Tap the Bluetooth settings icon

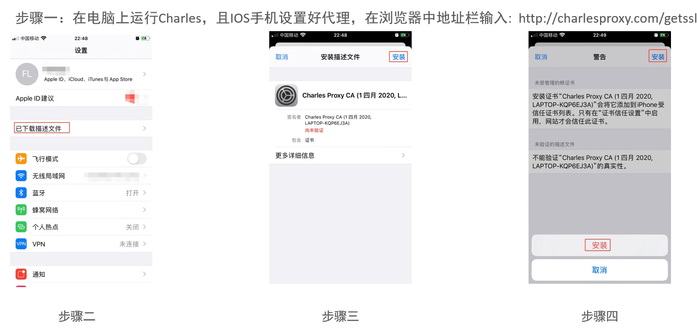point(21,193)
